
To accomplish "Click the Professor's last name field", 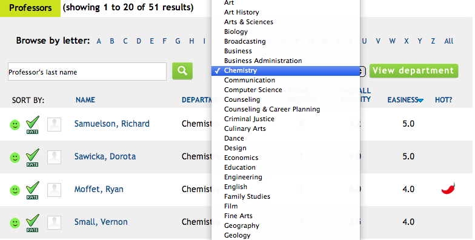I will pos(87,72).
